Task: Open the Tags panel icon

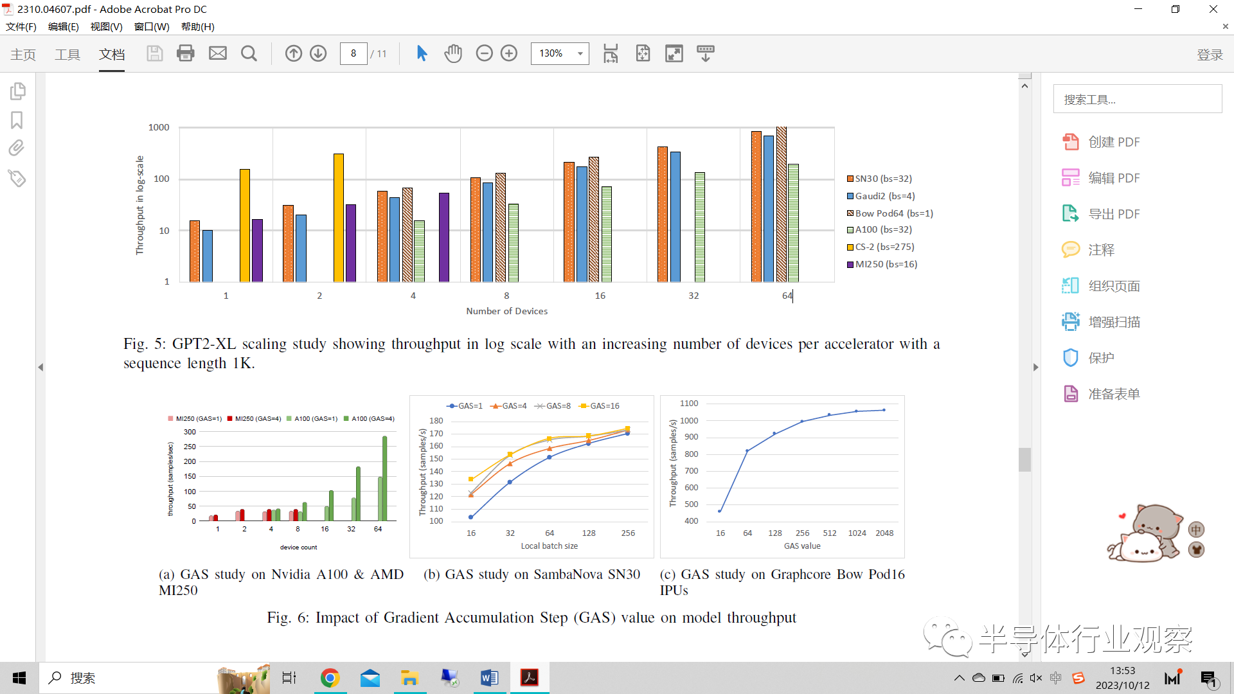Action: [x=17, y=178]
